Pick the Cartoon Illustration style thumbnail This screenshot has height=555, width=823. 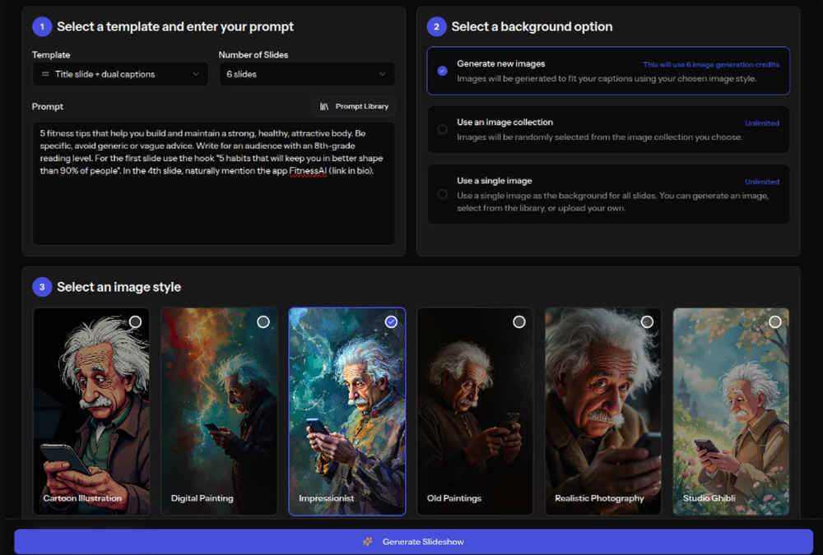click(x=91, y=411)
